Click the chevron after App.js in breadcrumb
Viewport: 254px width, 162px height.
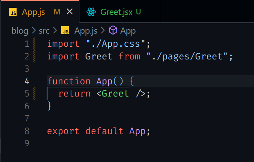tap(103, 31)
